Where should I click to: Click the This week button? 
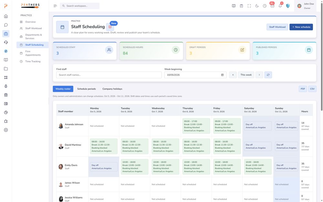[246, 75]
